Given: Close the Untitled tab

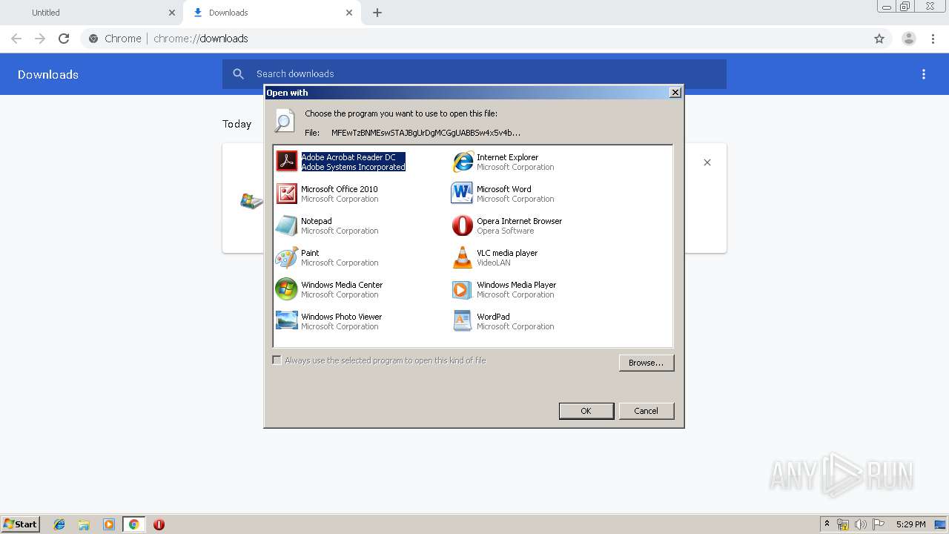Looking at the screenshot, I should point(172,13).
